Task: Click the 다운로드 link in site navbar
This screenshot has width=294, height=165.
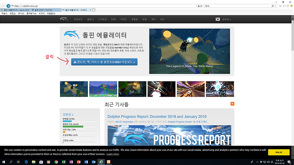Action: click(x=78, y=19)
